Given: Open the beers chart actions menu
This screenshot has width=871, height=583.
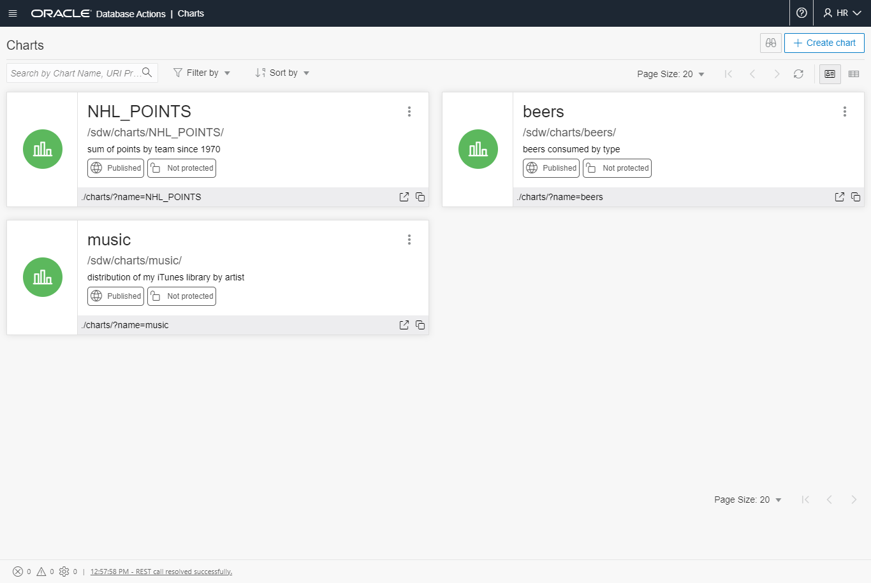Looking at the screenshot, I should [x=845, y=112].
